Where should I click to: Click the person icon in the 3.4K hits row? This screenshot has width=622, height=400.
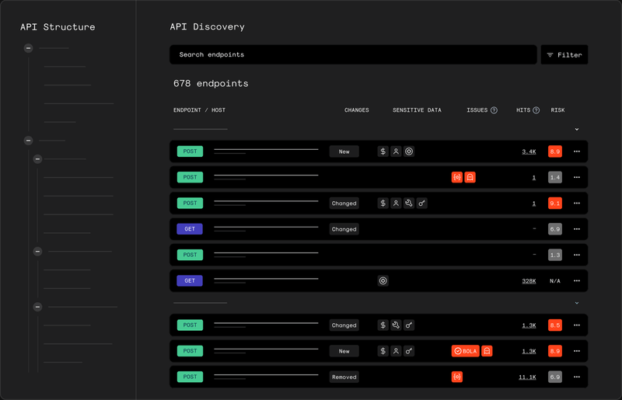click(x=396, y=151)
